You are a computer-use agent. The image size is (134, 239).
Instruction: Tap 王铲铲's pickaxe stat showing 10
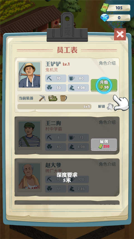click(56, 78)
